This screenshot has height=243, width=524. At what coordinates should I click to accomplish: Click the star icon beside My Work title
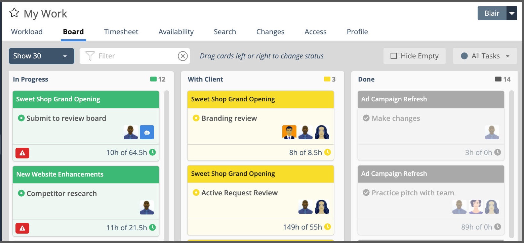14,13
